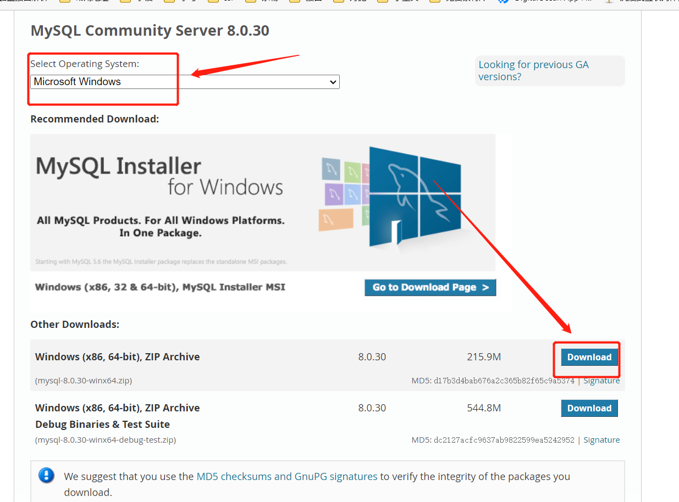Click the 'Other Downloads:' heading
679x502 pixels.
point(75,324)
